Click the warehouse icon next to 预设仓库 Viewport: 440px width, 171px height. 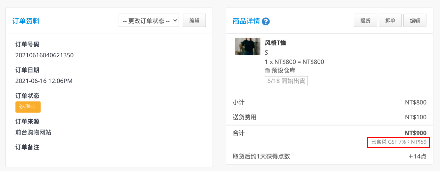(267, 71)
